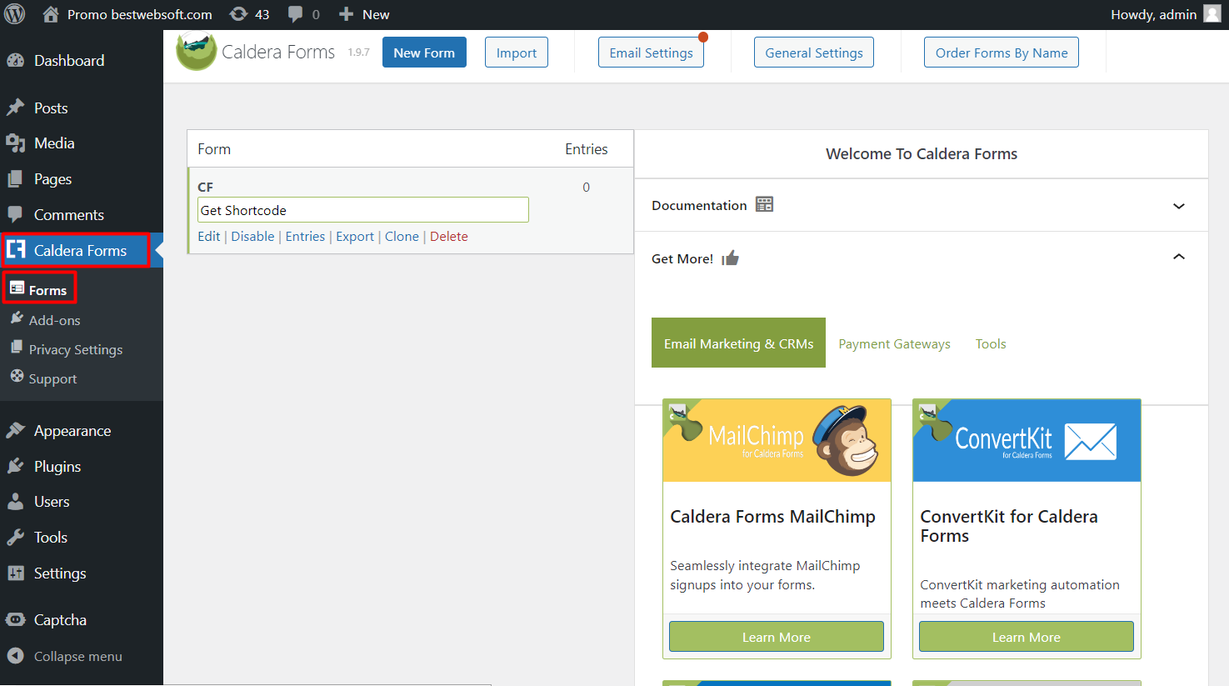Image resolution: width=1229 pixels, height=686 pixels.
Task: Click the Import button
Action: pos(517,53)
